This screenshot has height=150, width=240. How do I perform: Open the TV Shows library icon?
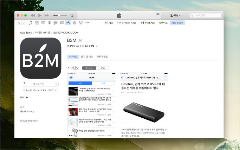(x=43, y=23)
